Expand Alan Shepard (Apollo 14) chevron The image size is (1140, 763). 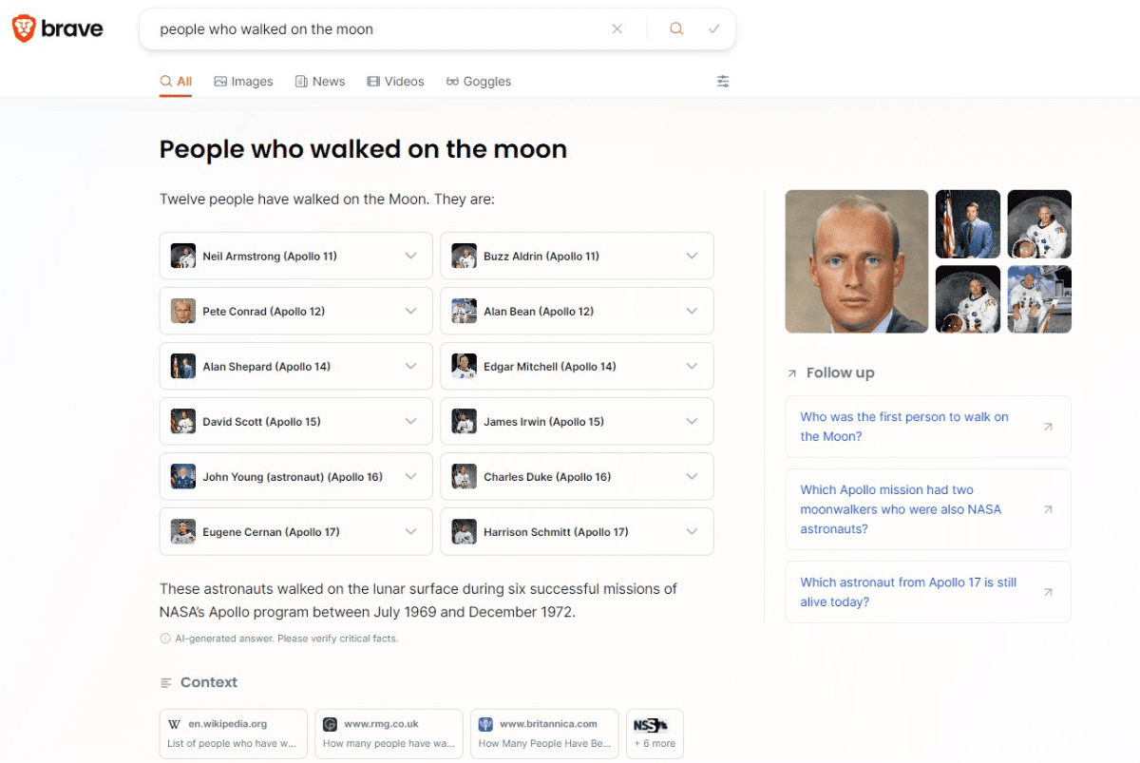(x=410, y=366)
